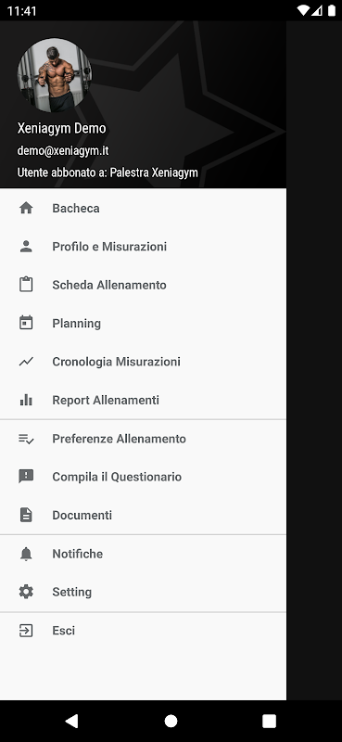The image size is (342, 742).
Task: Tap the home icon beside Bacheca
Action: (x=26, y=208)
